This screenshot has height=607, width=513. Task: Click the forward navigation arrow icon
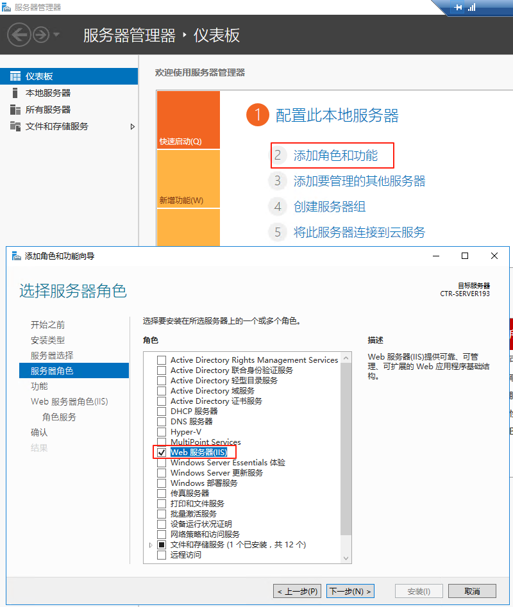pyautogui.click(x=40, y=35)
